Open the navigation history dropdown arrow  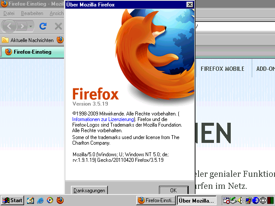point(31,27)
